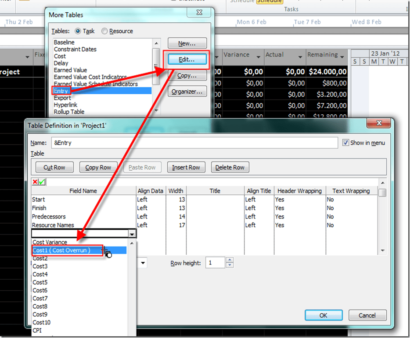Viewport: 410px width, 338px height.
Task: Choose Cost Variance in the field list
Action: [50, 242]
